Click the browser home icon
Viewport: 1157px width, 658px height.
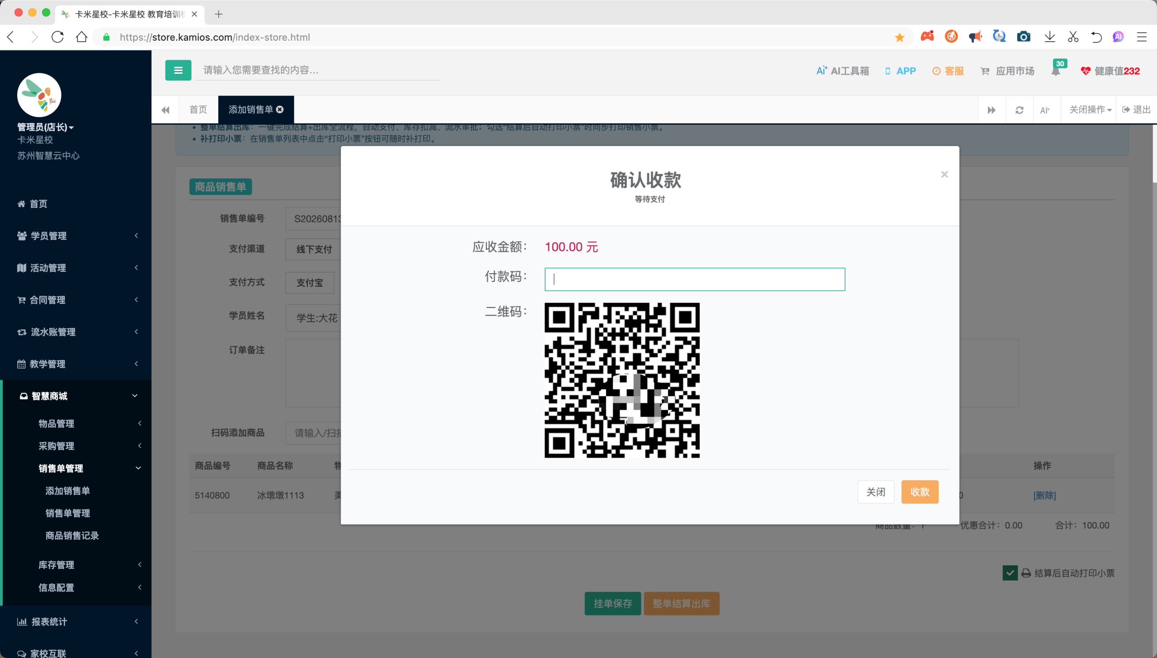coord(81,37)
